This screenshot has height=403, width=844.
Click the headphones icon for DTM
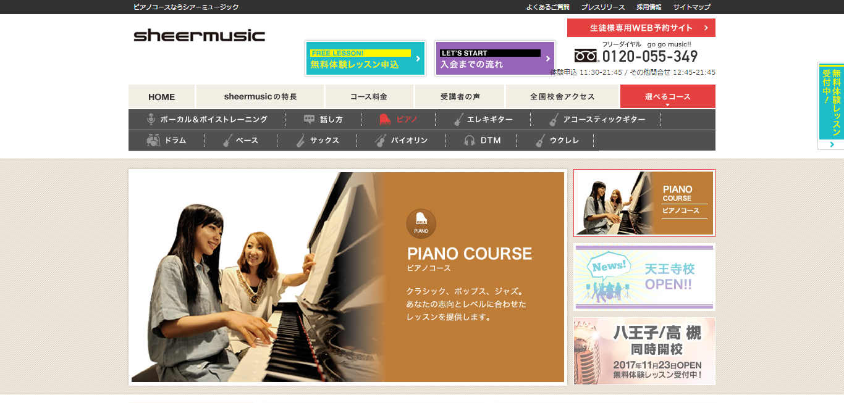point(470,141)
